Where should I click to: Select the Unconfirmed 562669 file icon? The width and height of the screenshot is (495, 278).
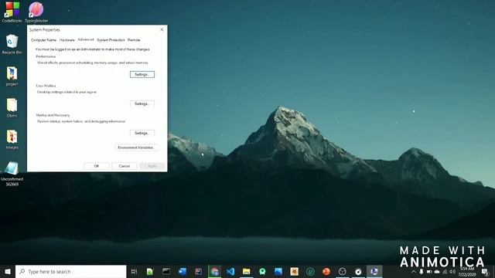pos(12,173)
